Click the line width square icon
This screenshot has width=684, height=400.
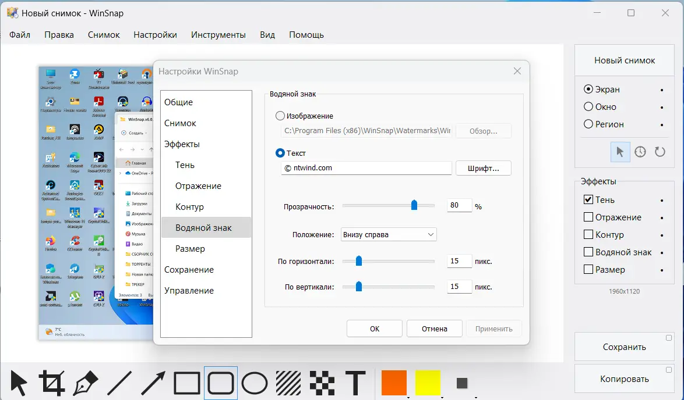(462, 383)
